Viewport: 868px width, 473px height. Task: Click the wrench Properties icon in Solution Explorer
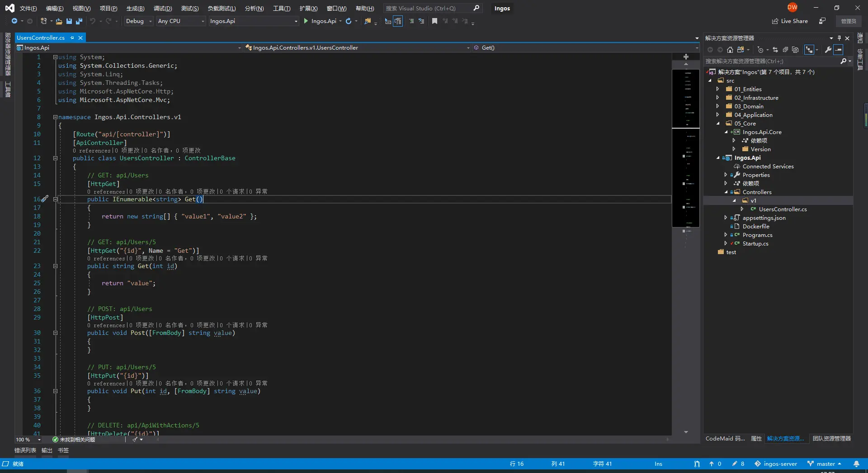point(828,50)
